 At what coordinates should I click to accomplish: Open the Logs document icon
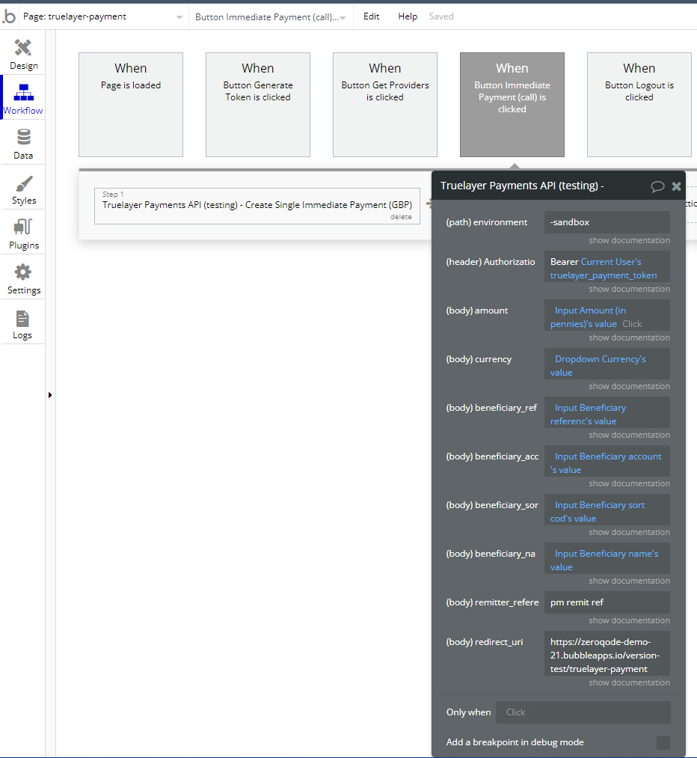pyautogui.click(x=22, y=319)
